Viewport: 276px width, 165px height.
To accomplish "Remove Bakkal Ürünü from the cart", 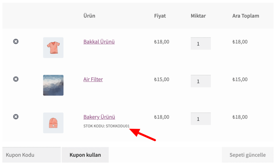I will [16, 42].
